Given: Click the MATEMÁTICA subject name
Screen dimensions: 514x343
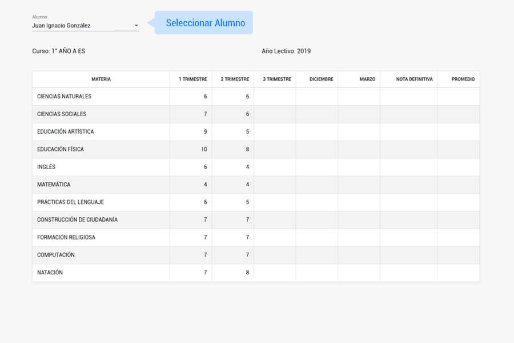Looking at the screenshot, I should (54, 185).
